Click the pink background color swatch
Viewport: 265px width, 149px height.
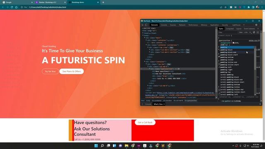click(234, 43)
